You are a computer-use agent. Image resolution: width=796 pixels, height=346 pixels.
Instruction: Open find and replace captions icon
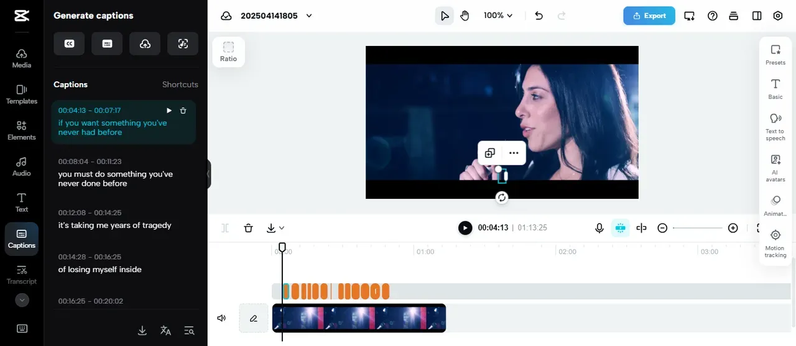189,330
